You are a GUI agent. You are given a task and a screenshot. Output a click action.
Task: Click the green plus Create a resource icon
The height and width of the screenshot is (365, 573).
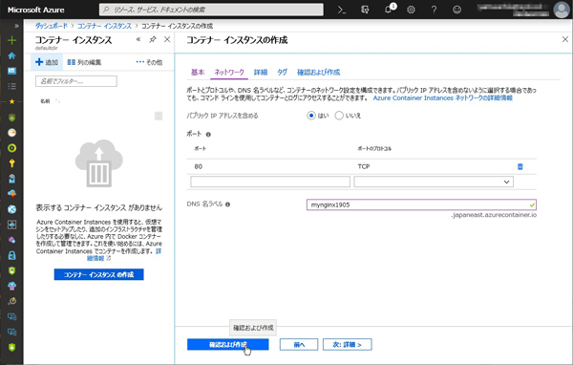point(12,40)
